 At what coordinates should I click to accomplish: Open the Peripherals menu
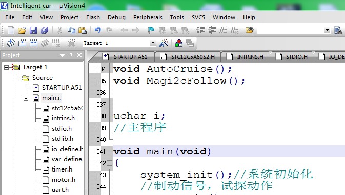pyautogui.click(x=148, y=17)
